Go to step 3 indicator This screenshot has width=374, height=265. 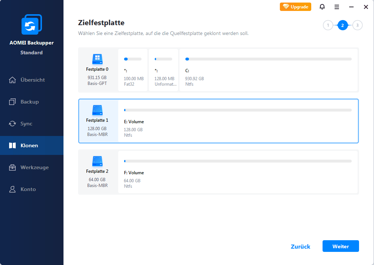358,25
